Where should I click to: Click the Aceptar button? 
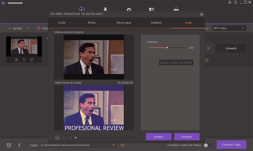(x=159, y=137)
